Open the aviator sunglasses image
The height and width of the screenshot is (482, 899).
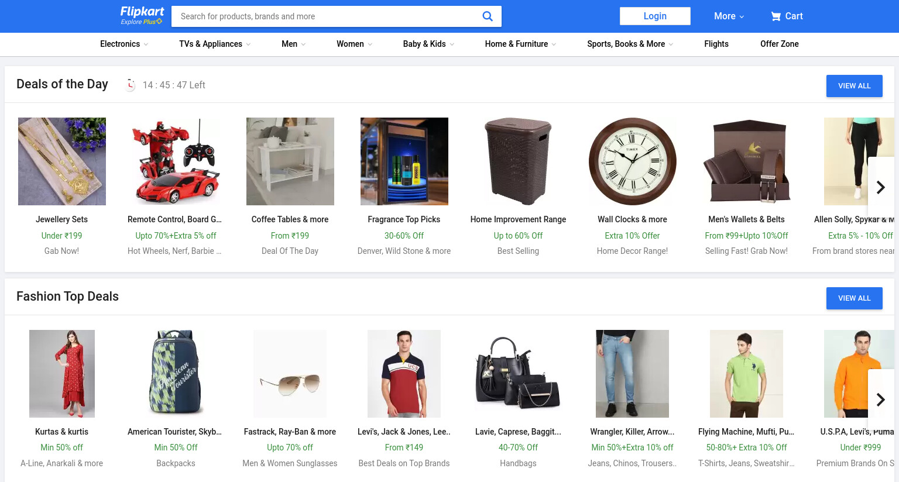pos(290,374)
